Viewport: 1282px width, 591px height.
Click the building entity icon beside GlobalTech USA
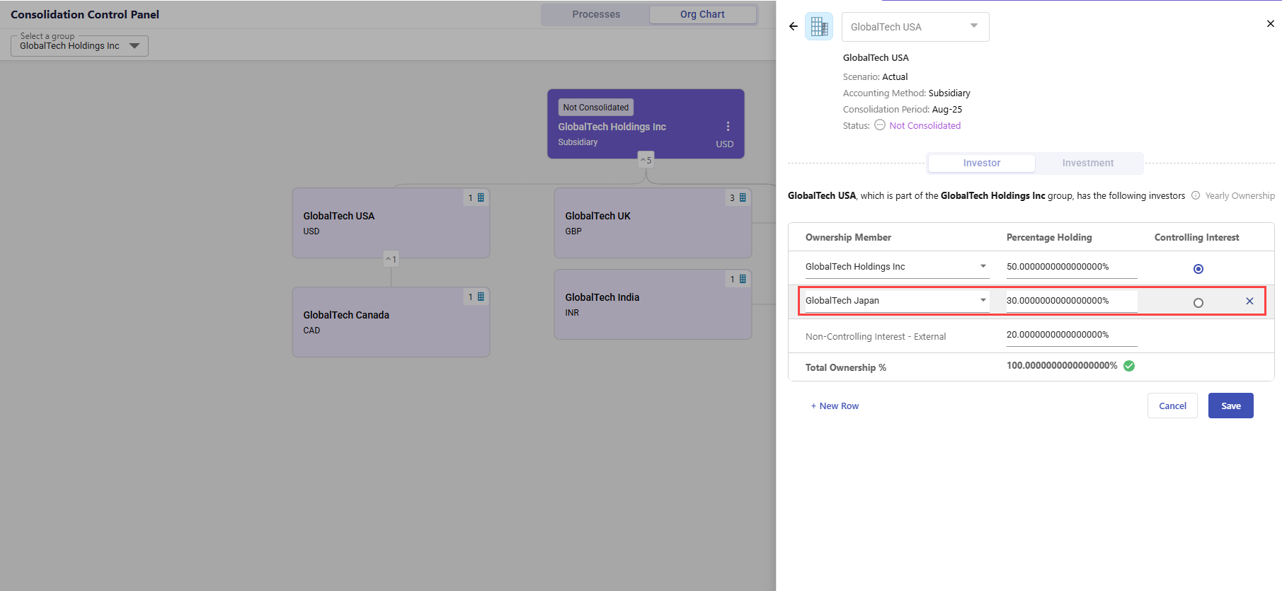pyautogui.click(x=819, y=27)
